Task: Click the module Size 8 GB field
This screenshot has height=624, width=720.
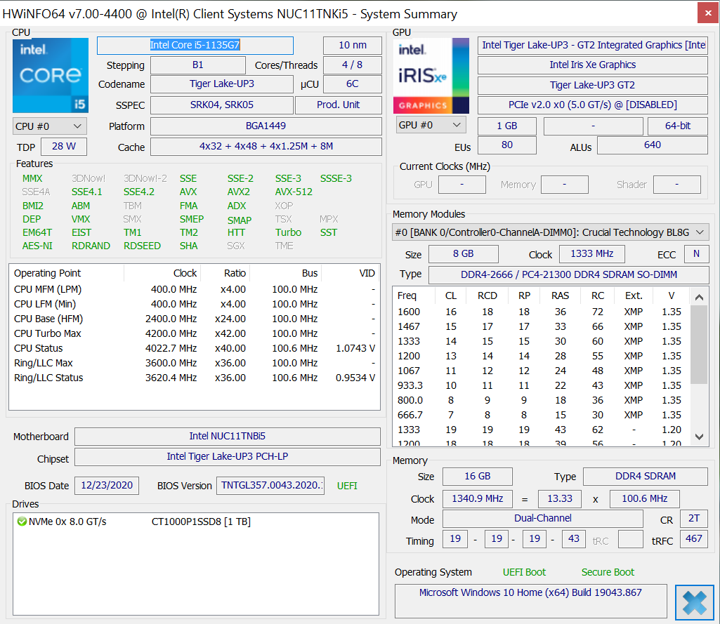Action: (464, 254)
